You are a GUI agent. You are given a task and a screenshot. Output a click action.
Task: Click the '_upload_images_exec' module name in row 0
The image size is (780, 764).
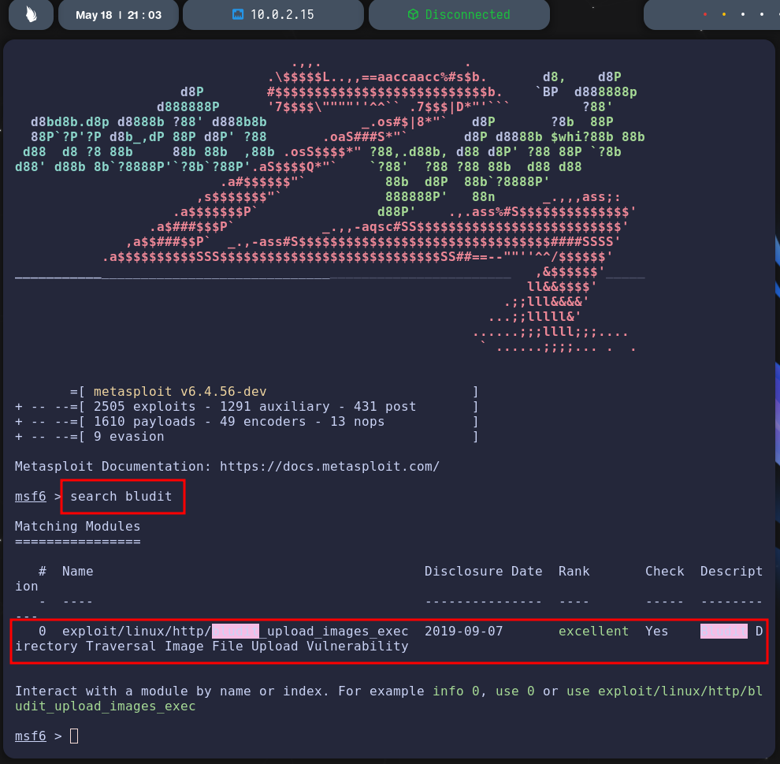334,631
